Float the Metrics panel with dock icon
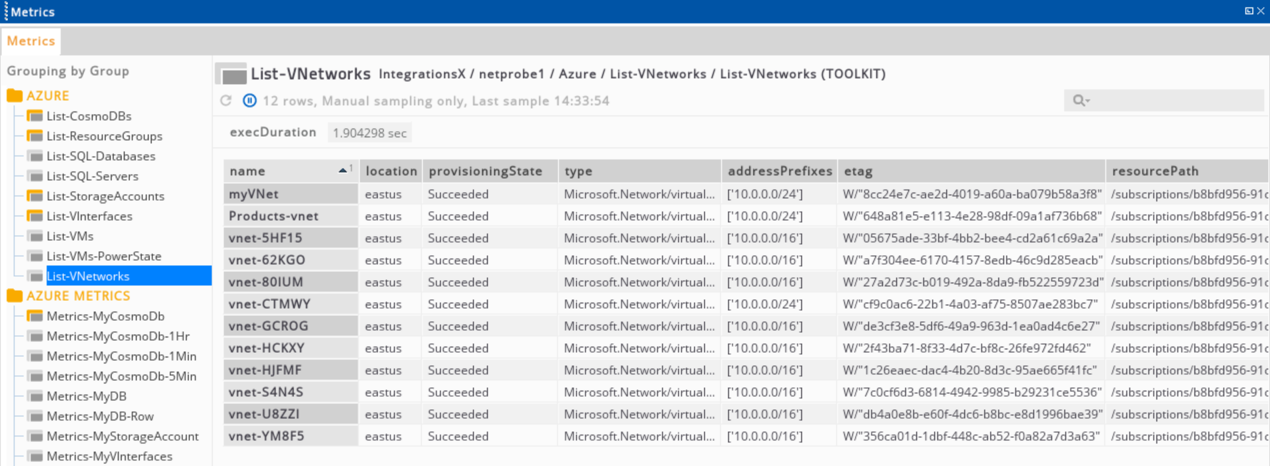 (1249, 11)
